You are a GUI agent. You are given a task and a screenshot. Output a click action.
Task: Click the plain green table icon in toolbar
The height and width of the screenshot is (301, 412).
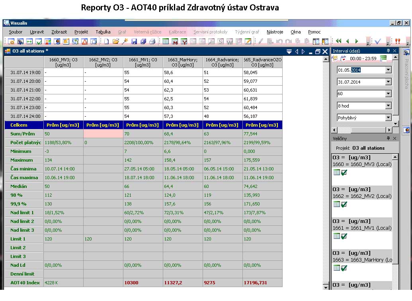[166, 41]
